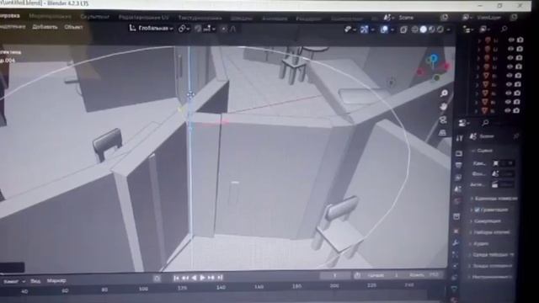Expand the Аудио panel

click(479, 244)
